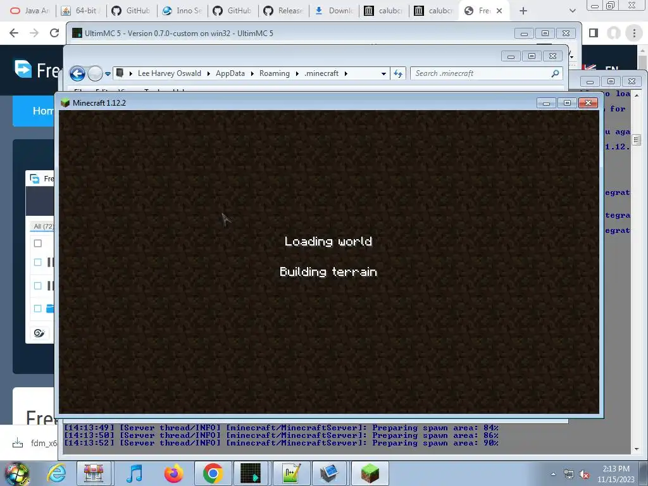Expand arrow after AppData breadcrumb
The width and height of the screenshot is (648, 486).
pos(252,73)
